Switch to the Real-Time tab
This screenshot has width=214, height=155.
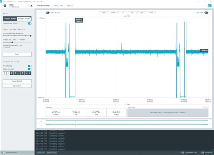point(58,6)
